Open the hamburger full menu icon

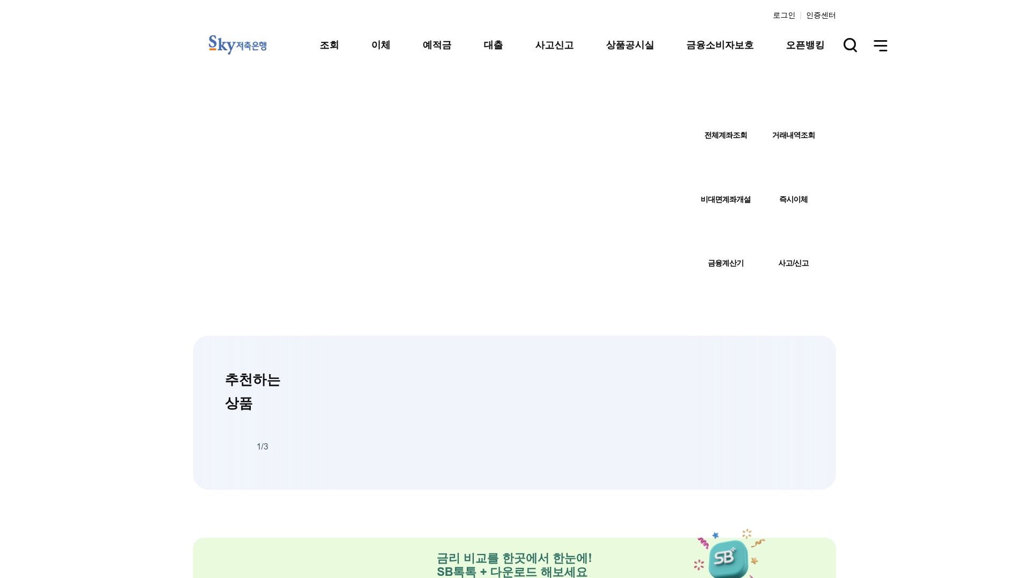(x=881, y=45)
